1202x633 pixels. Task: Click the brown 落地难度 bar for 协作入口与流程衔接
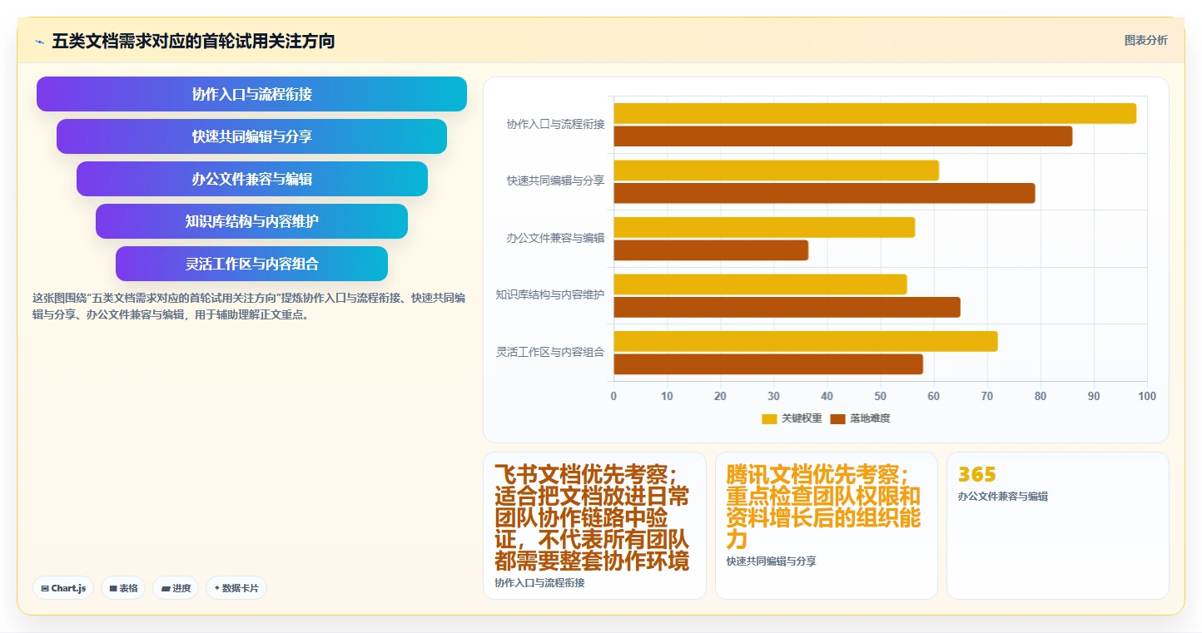coord(843,136)
